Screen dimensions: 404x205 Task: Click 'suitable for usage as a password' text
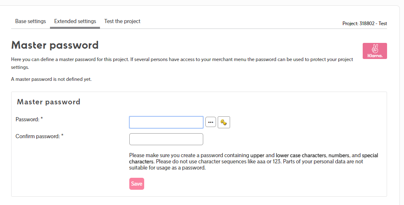pyautogui.click(x=167, y=168)
